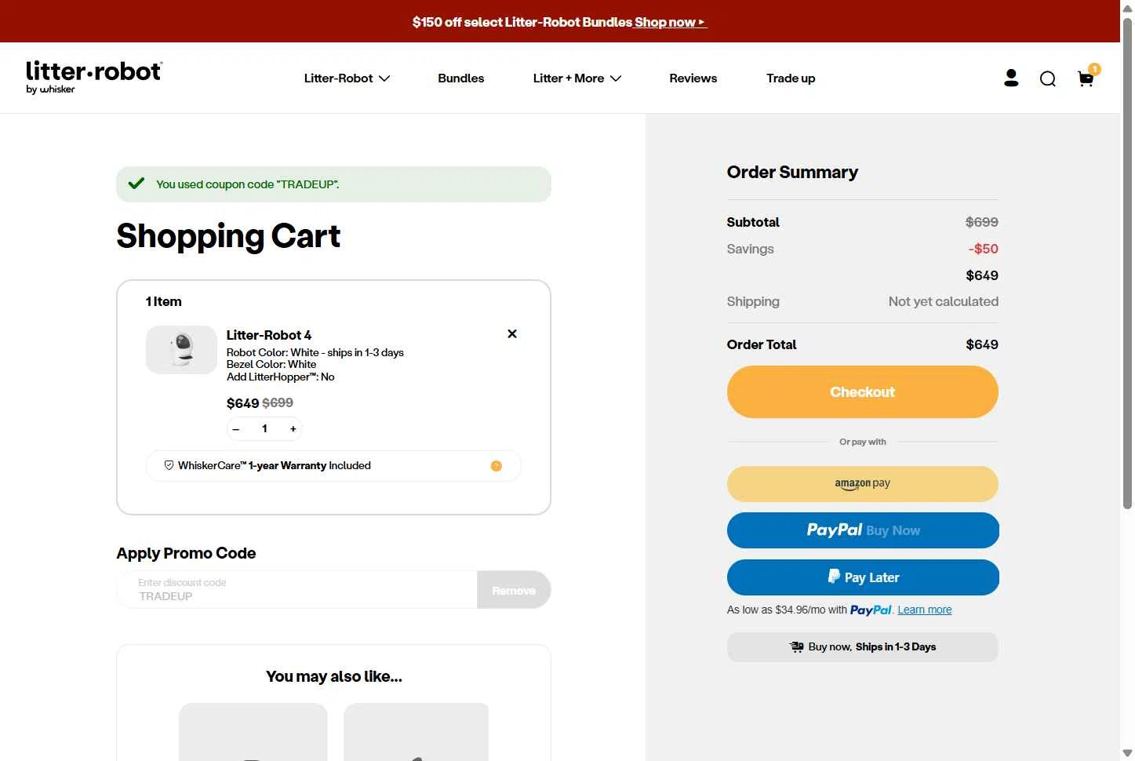The image size is (1135, 761).
Task: Choose the PayPal Buy Now button
Action: pos(863,530)
